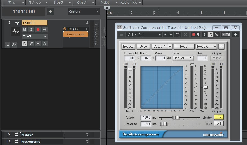Go to next preset arrow
This screenshot has height=145, width=247.
(171, 34)
